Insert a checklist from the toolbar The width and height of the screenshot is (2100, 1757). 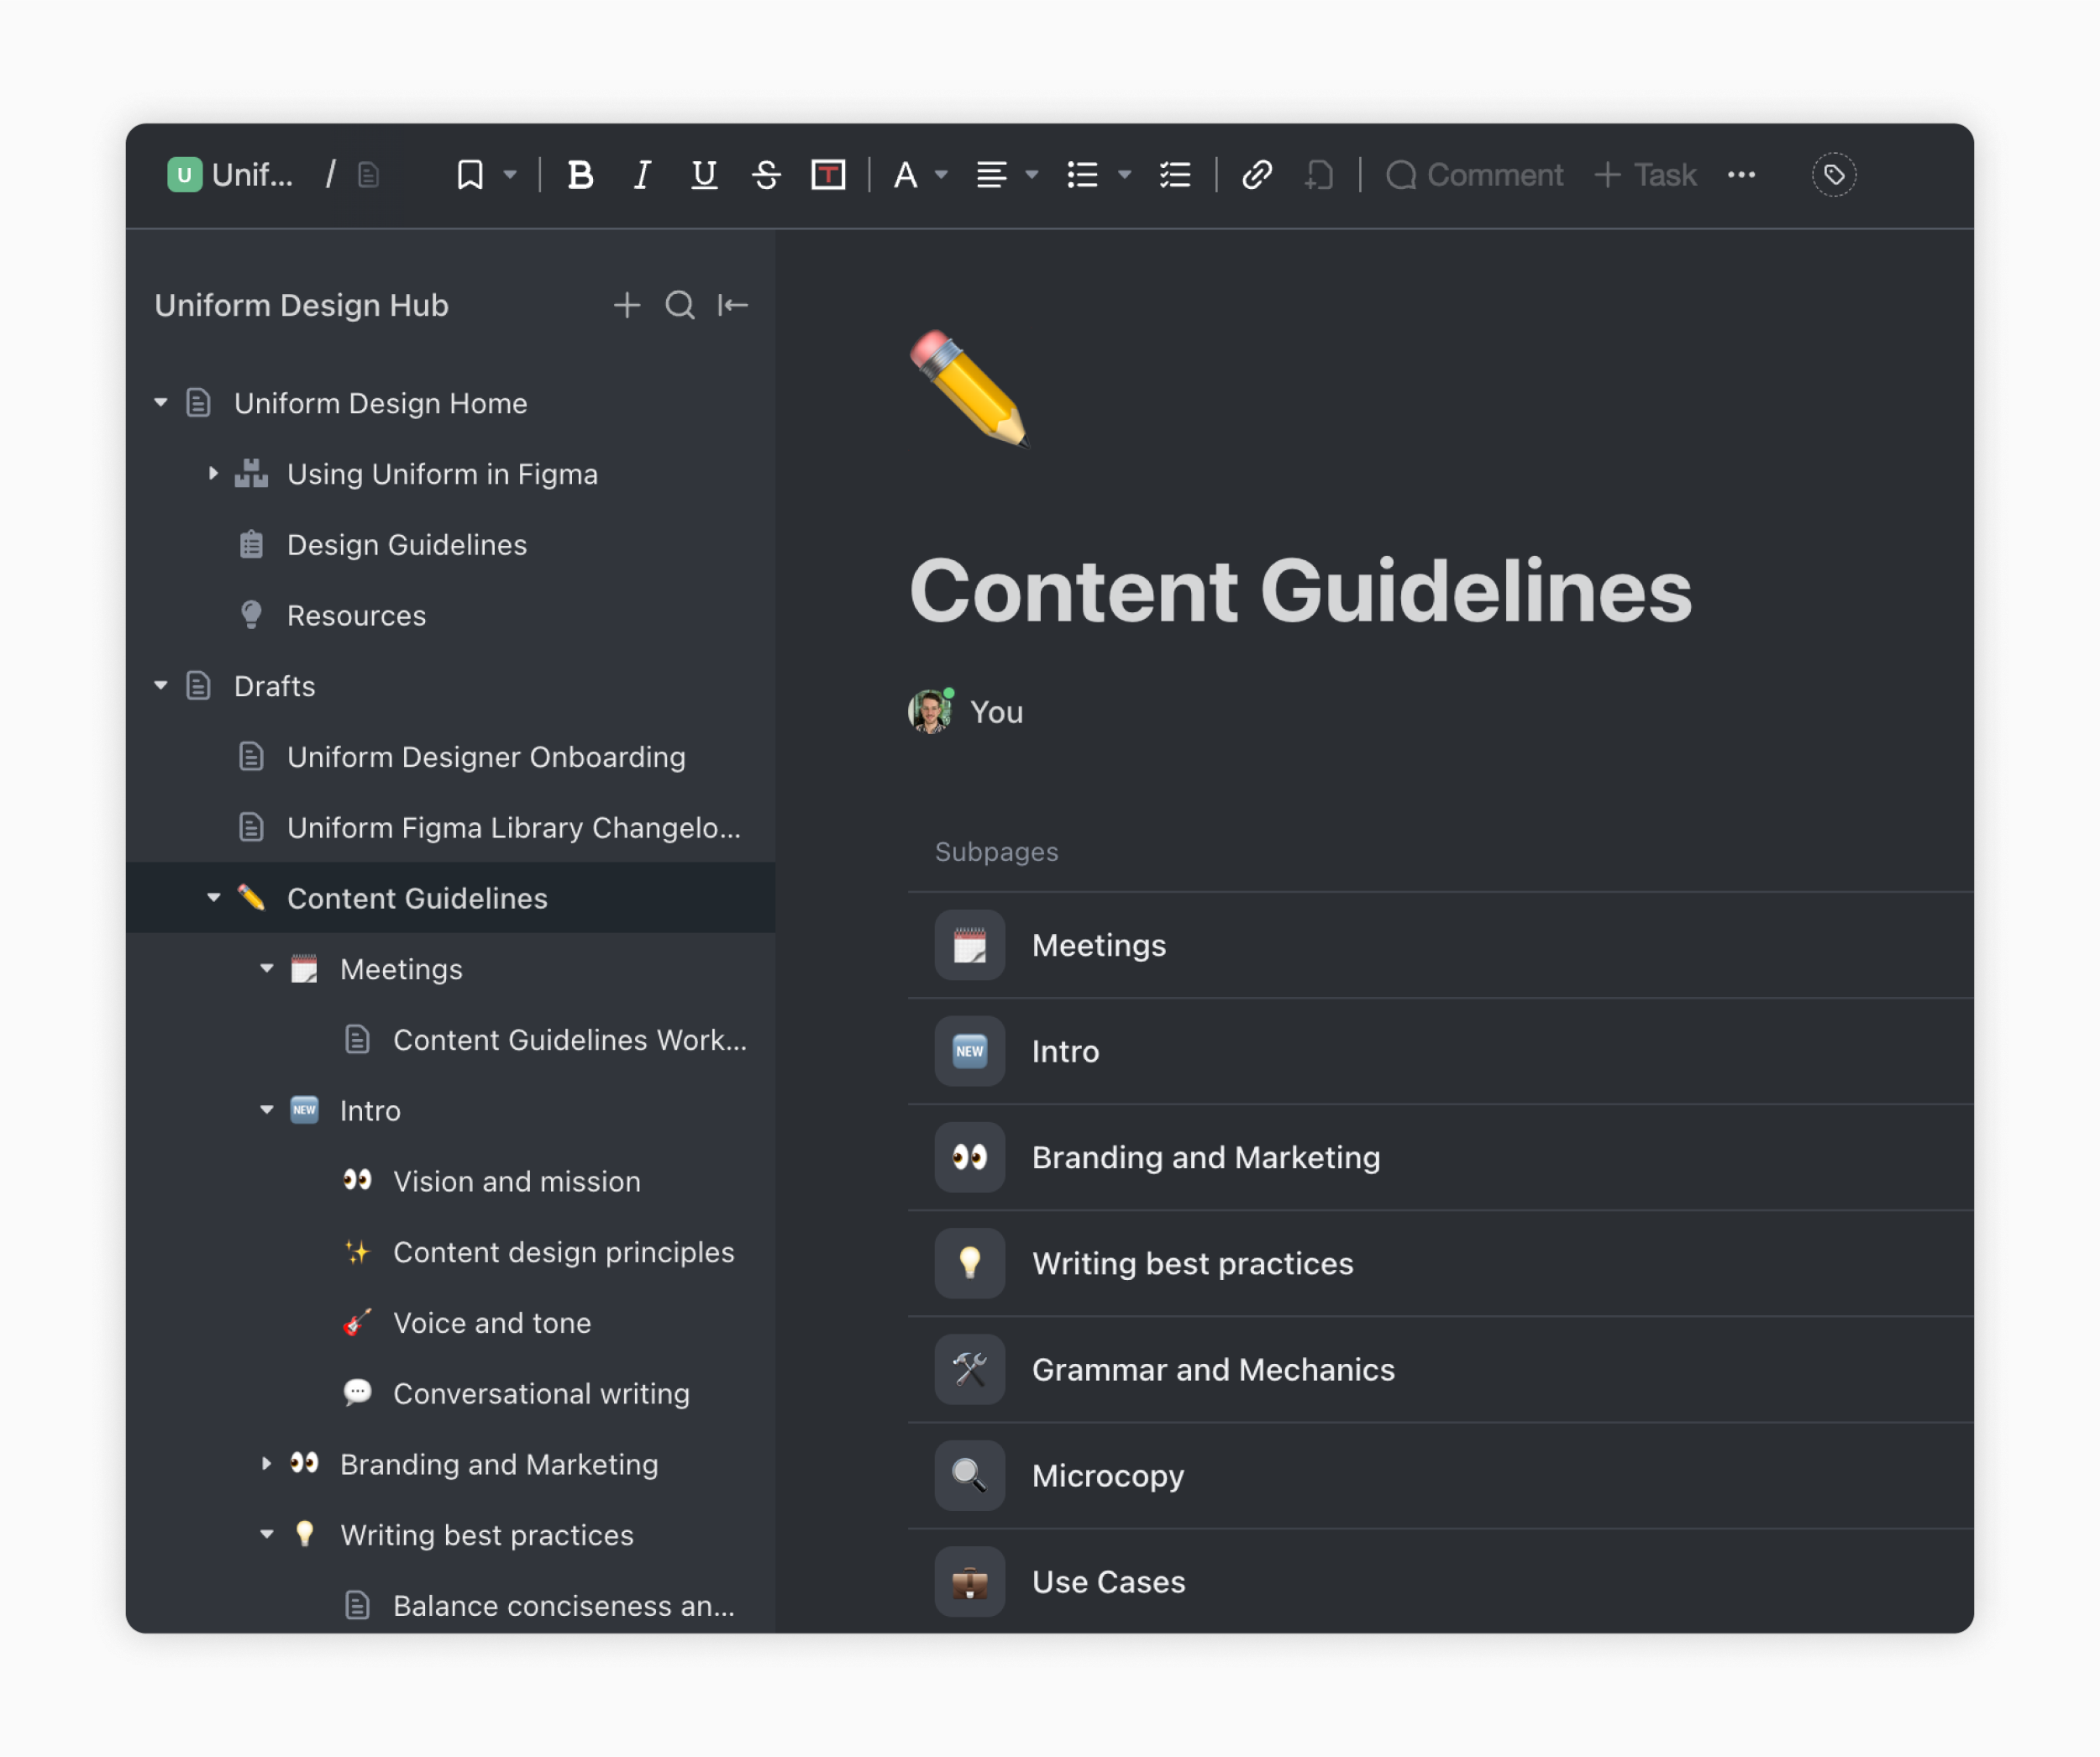point(1175,175)
